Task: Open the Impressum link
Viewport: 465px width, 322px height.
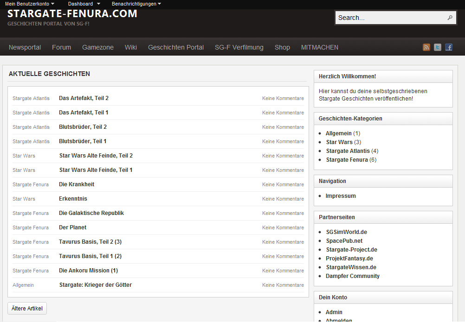Action: [x=341, y=196]
